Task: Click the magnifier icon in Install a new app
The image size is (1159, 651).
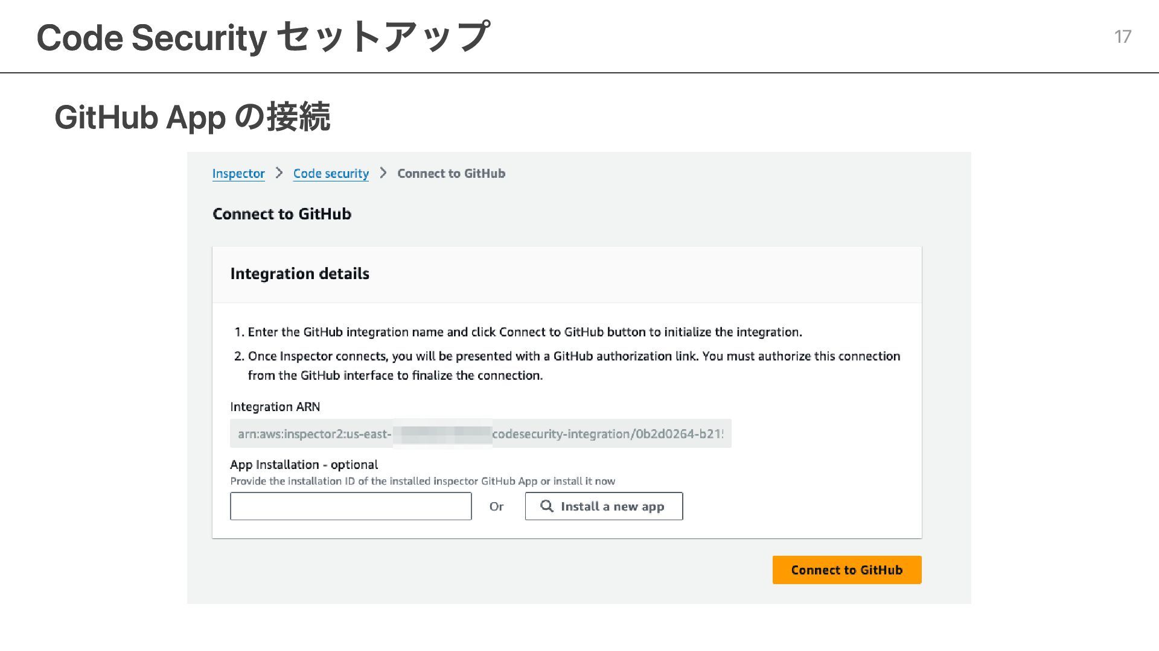Action: (546, 506)
